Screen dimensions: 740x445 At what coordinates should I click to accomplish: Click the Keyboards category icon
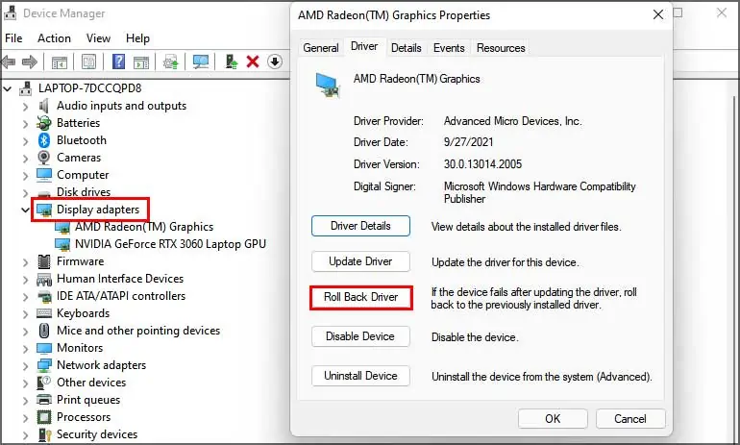tap(44, 313)
